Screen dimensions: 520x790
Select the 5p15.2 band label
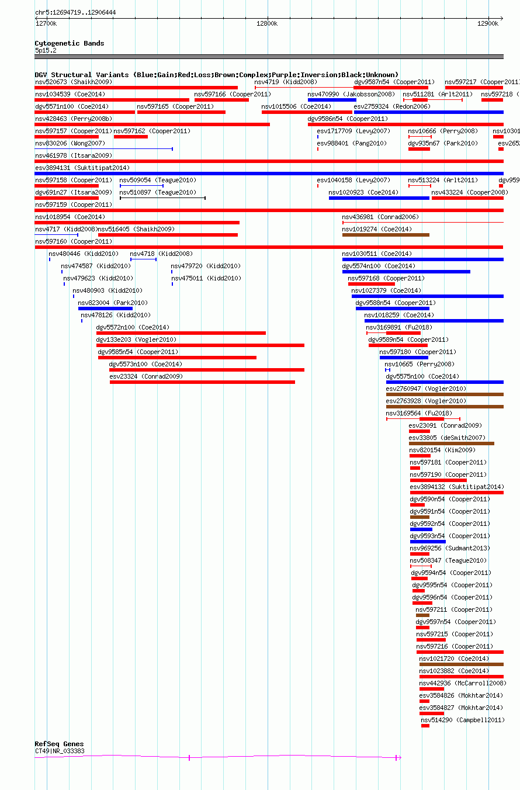(x=46, y=50)
